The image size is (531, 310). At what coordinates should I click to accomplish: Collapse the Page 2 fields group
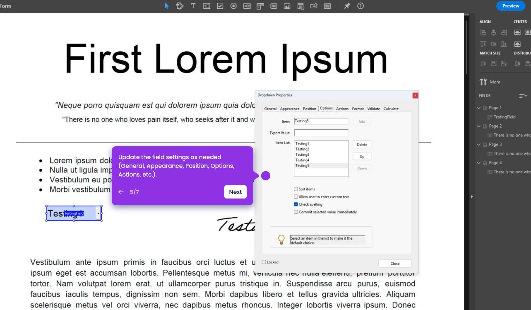[479, 126]
